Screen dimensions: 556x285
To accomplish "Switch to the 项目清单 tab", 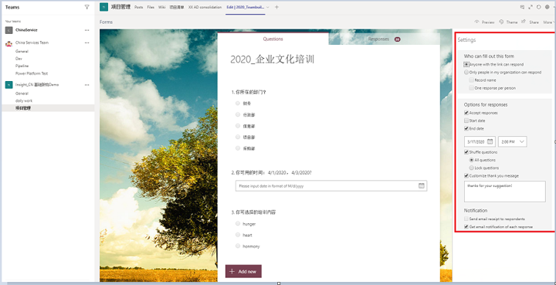I will point(177,7).
